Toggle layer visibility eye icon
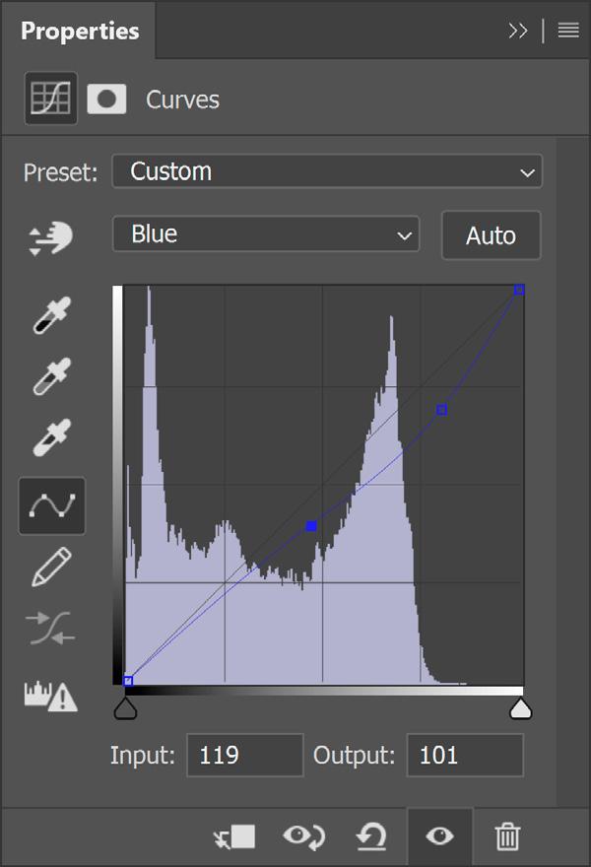This screenshot has height=867, width=591. pyautogui.click(x=439, y=836)
